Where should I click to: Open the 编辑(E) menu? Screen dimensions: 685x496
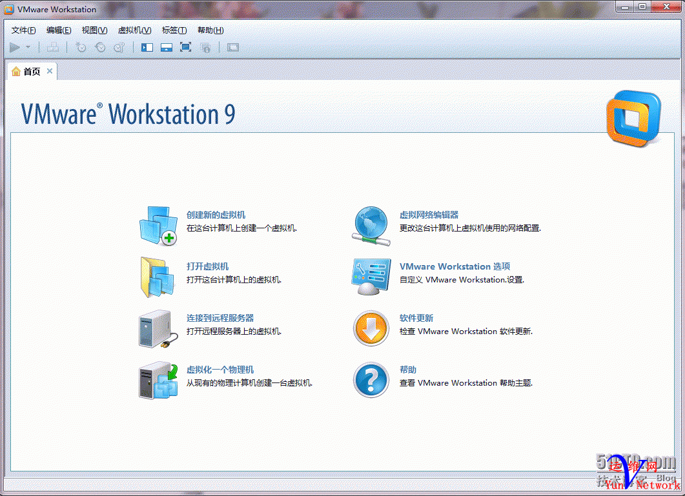(x=59, y=30)
